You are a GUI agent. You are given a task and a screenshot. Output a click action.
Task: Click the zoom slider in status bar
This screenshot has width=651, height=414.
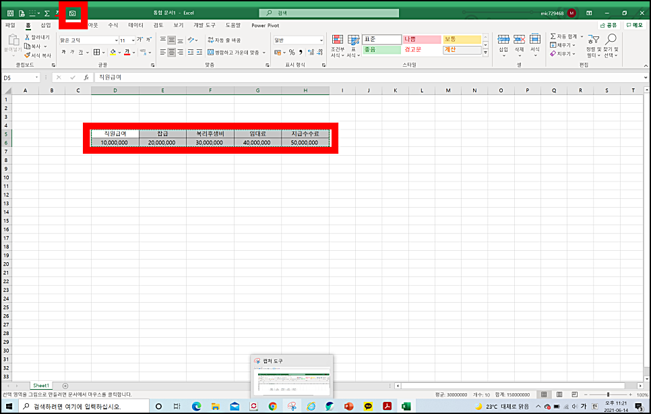pos(608,394)
